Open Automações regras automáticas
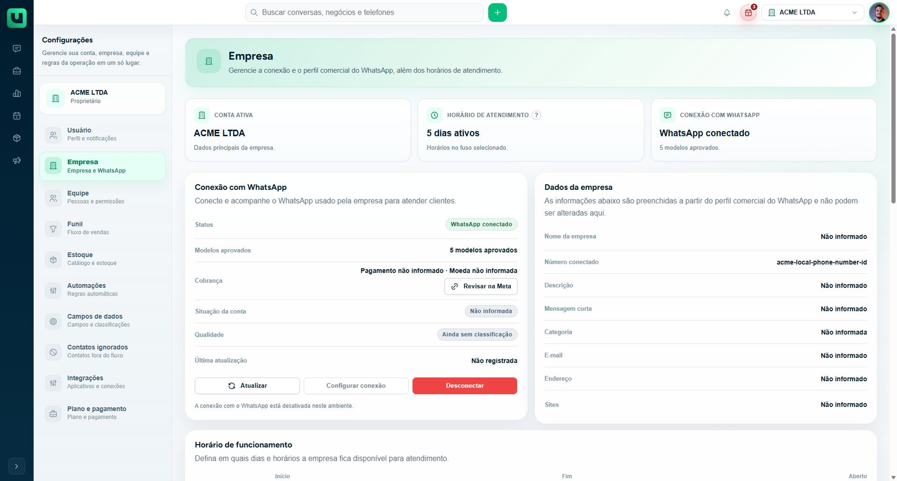 pos(103,289)
